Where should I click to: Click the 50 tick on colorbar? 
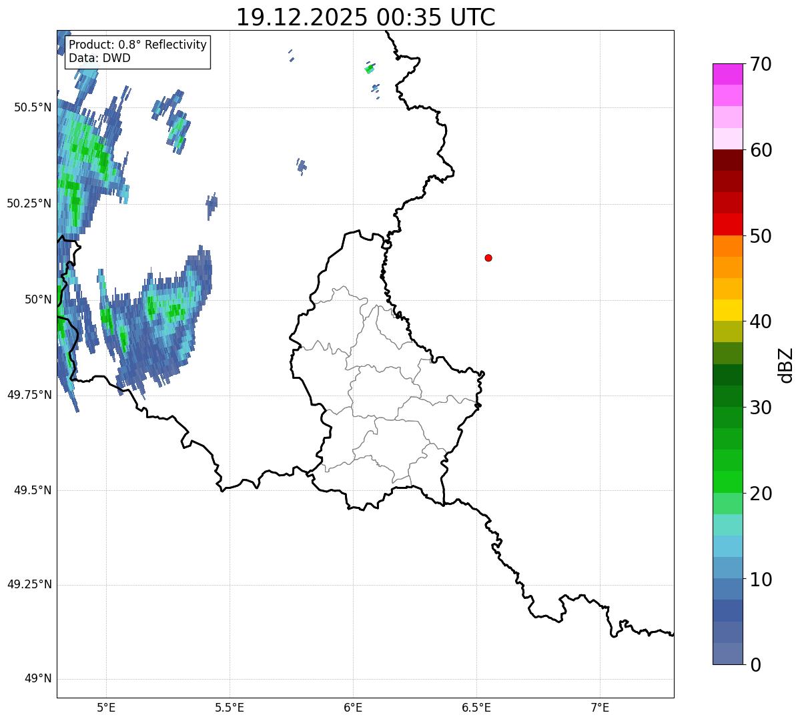coord(761,236)
